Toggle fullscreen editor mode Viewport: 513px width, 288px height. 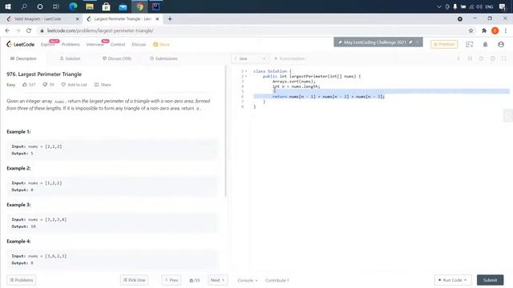tap(504, 58)
